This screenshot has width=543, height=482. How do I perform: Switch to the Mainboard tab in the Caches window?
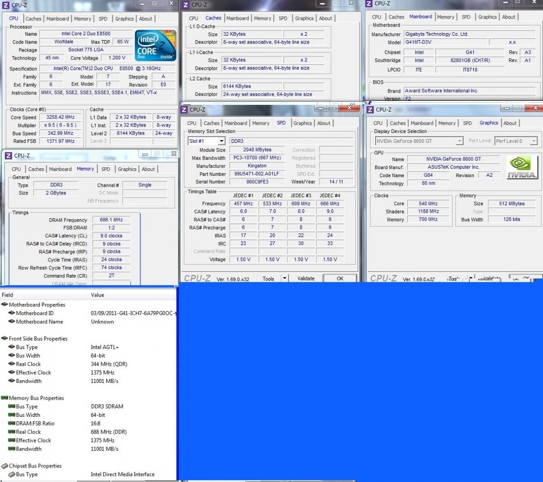(238, 19)
